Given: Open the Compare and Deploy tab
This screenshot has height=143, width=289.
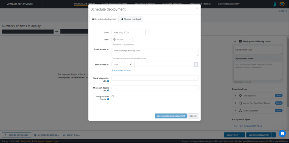Looking at the screenshot, I should coord(84,4).
